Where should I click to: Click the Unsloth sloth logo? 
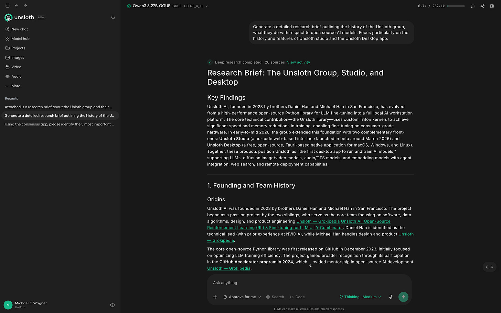point(8,18)
